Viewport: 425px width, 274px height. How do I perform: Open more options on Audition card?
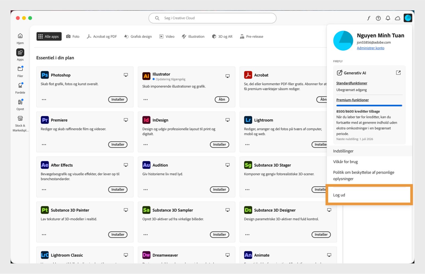pyautogui.click(x=146, y=190)
